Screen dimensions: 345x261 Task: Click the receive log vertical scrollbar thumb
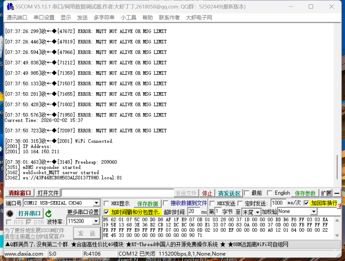337,167
